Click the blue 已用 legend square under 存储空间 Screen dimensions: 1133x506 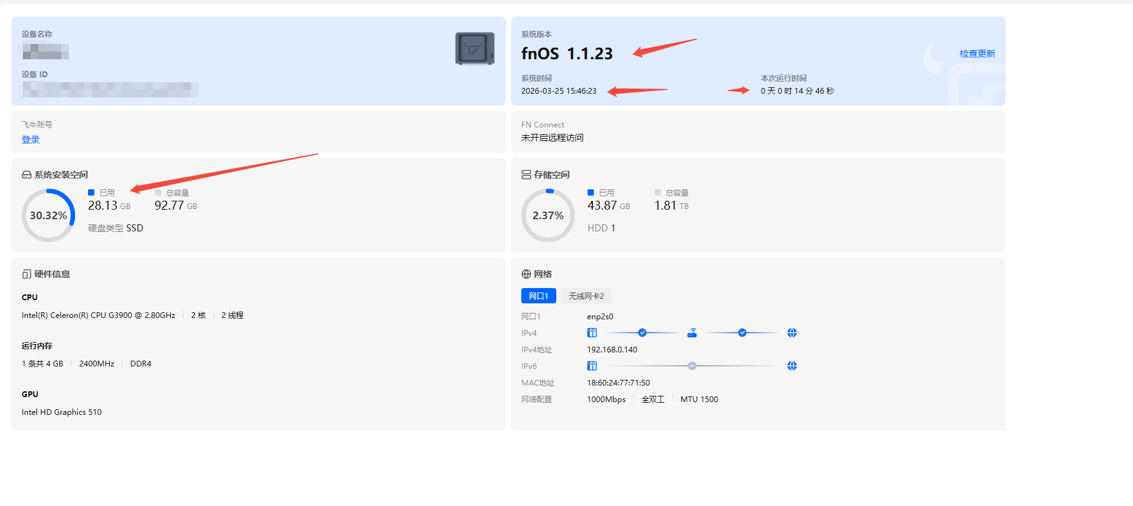coord(591,192)
